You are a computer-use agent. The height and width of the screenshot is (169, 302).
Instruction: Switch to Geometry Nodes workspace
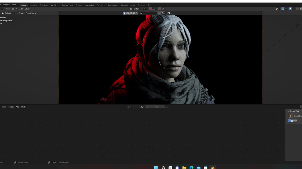(128, 5)
